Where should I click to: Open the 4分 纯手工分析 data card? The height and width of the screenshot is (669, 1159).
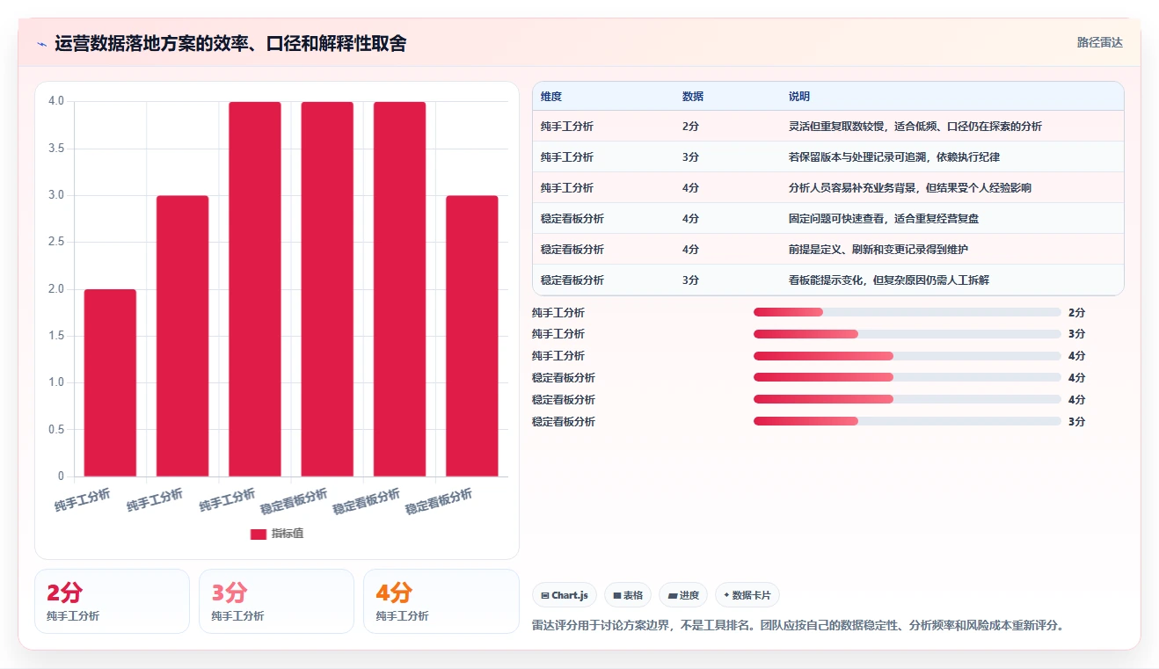coord(441,601)
